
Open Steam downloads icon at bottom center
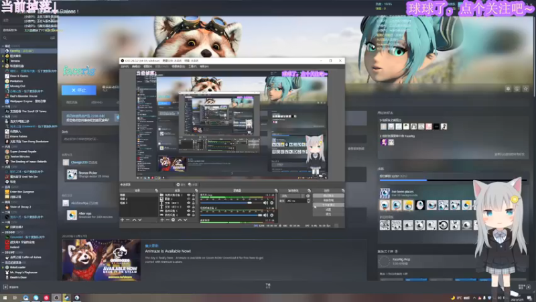pos(268,286)
